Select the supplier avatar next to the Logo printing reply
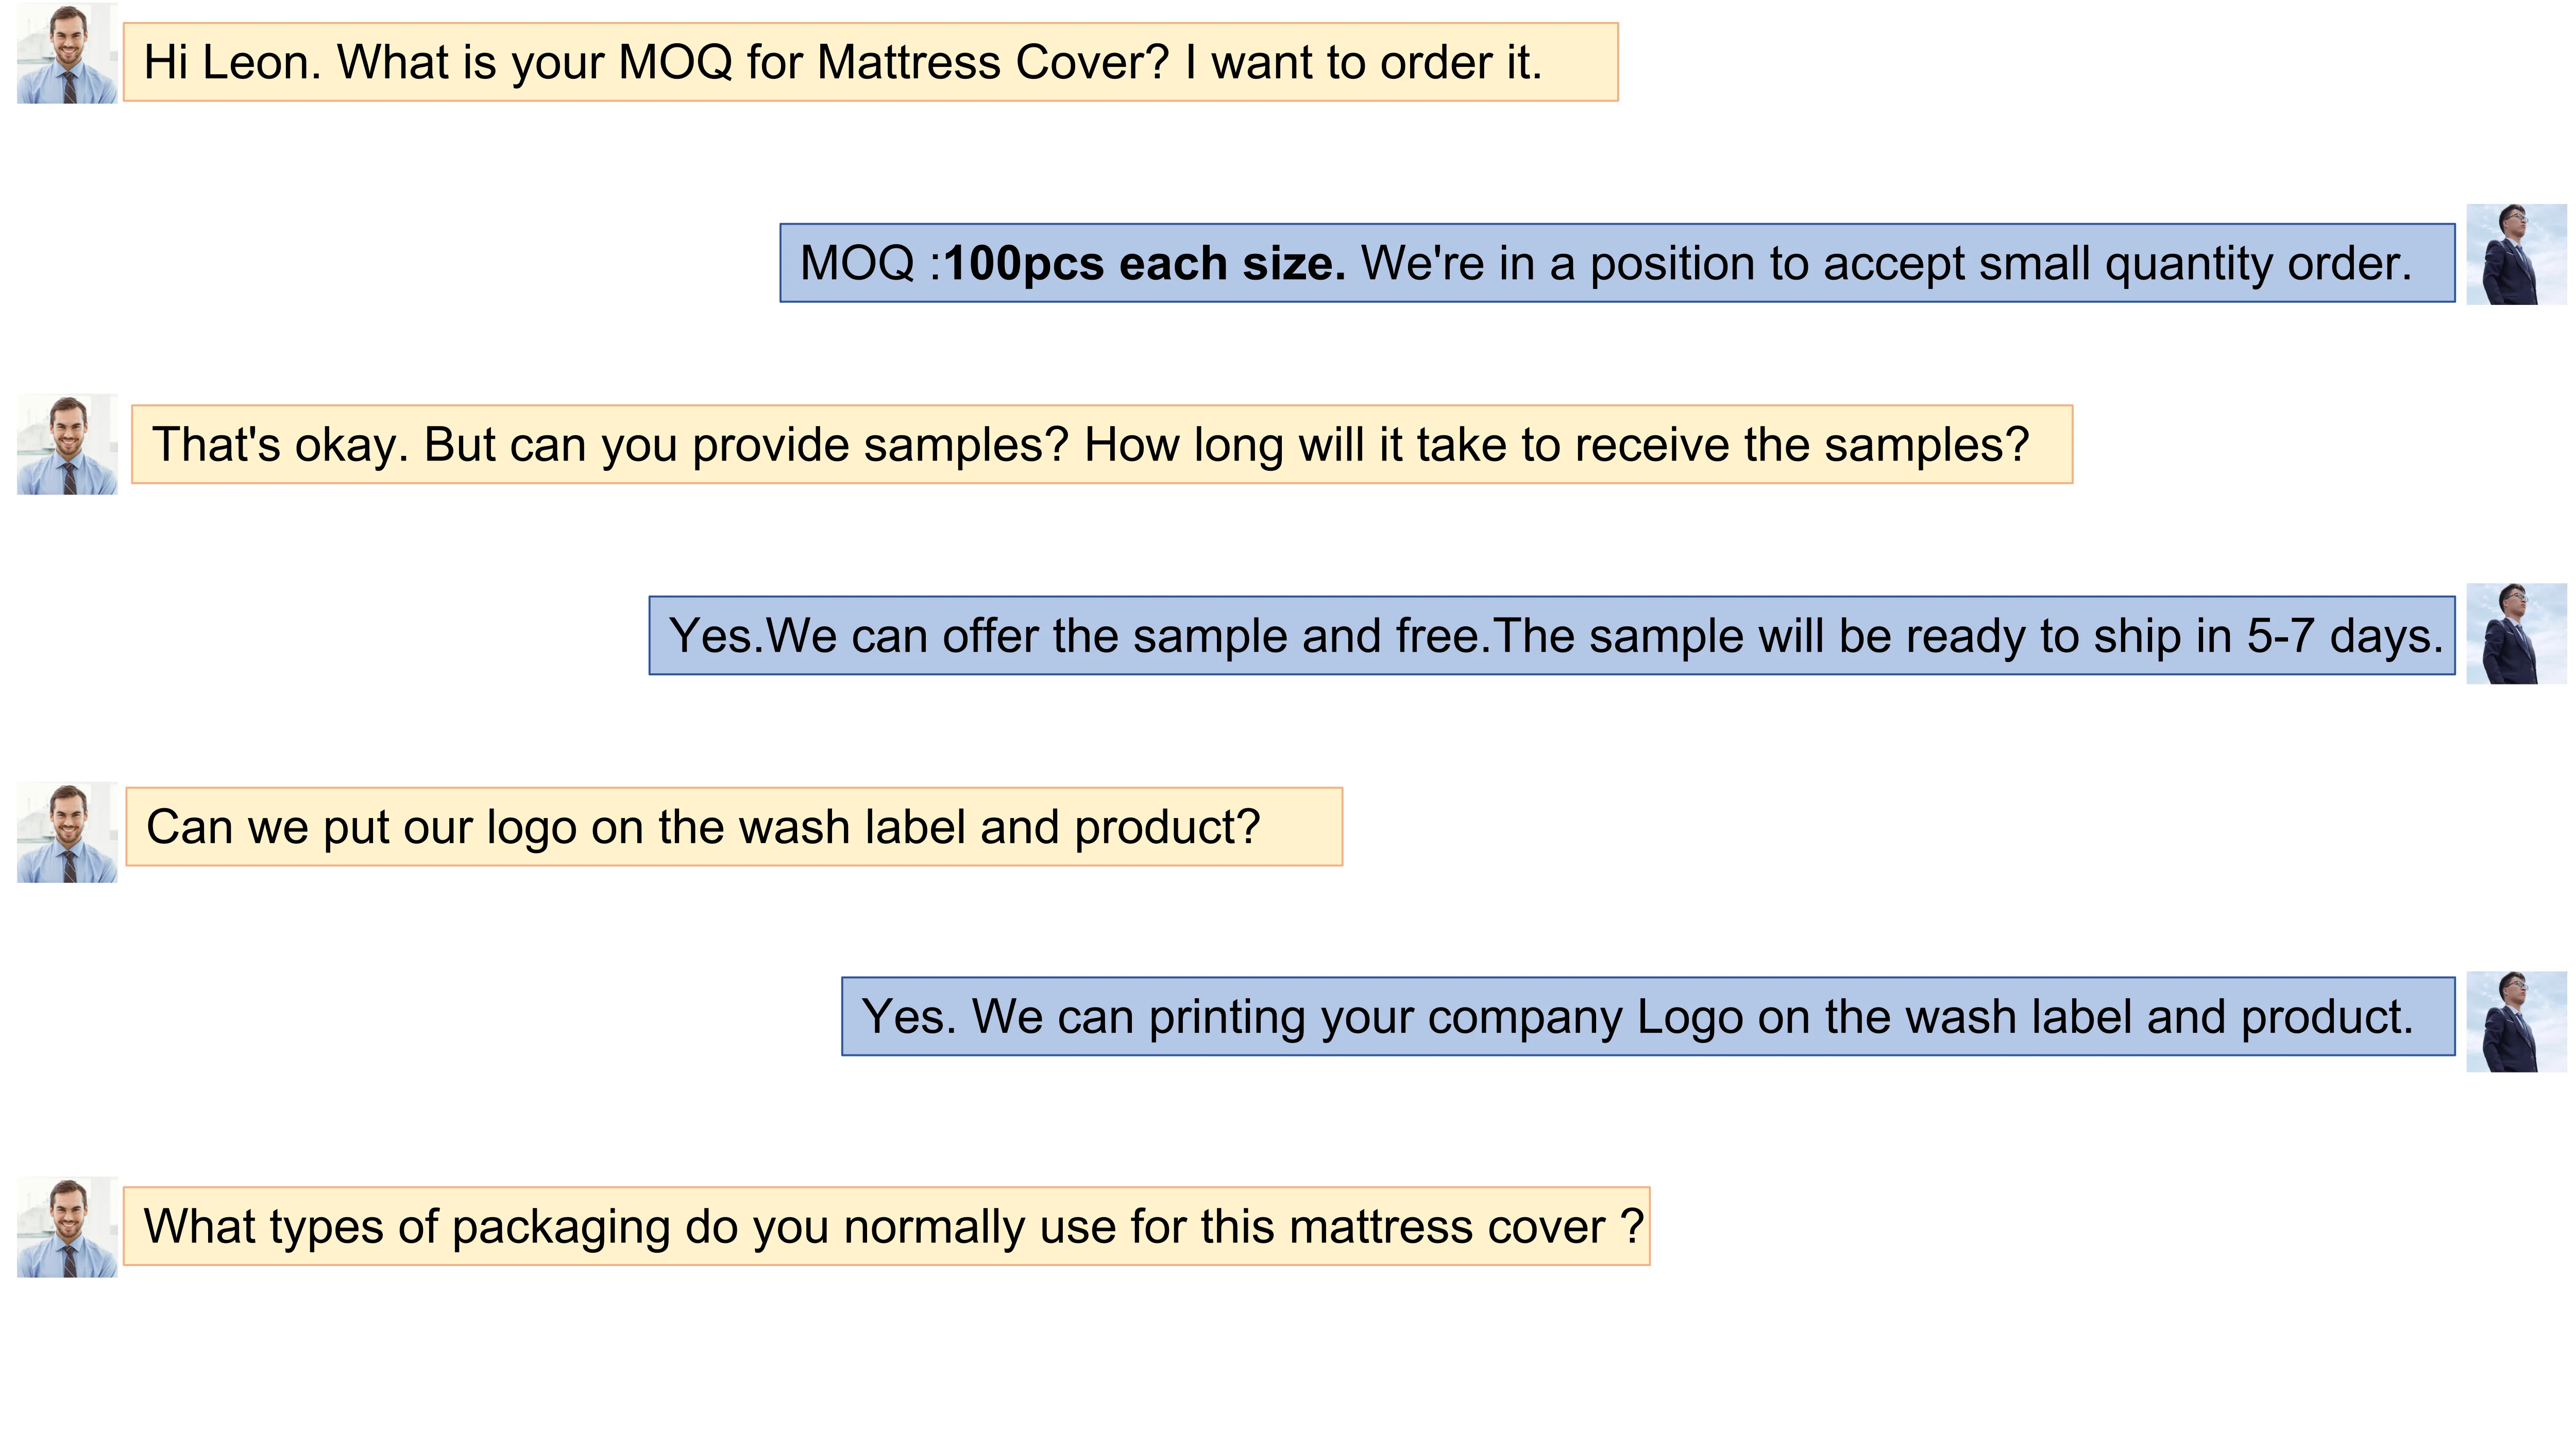 click(x=2515, y=1021)
